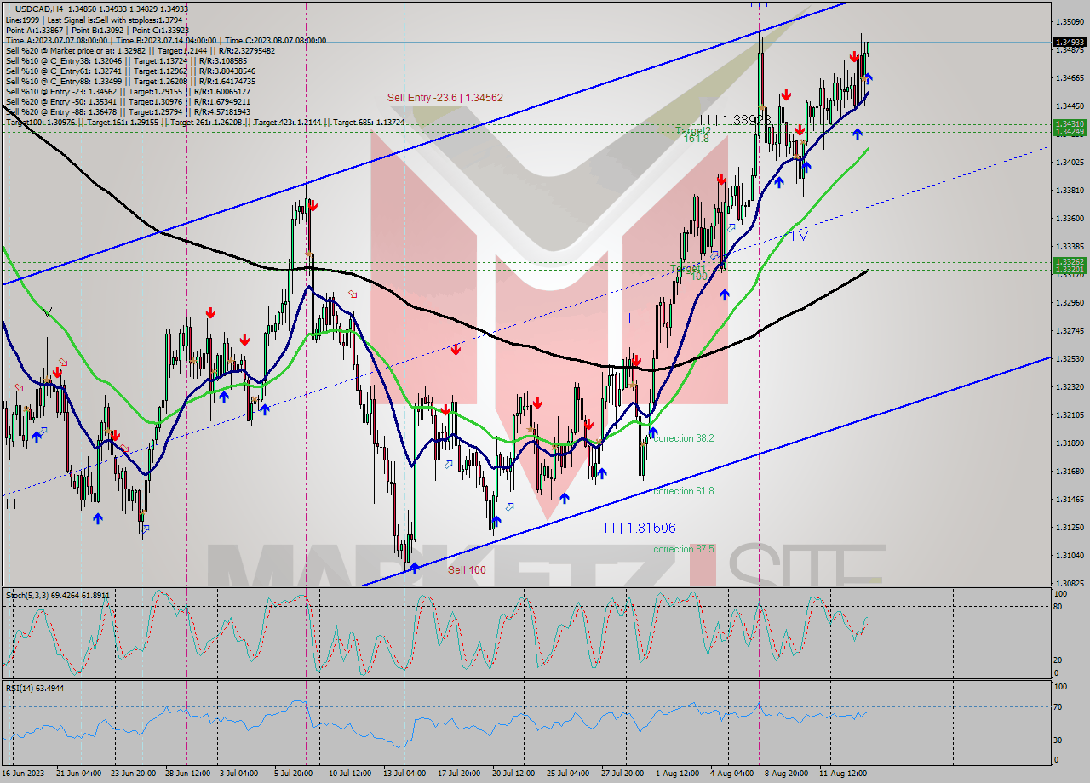This screenshot has width=1090, height=783.
Task: Click the 'correction 61.8' label
Action: [x=683, y=491]
